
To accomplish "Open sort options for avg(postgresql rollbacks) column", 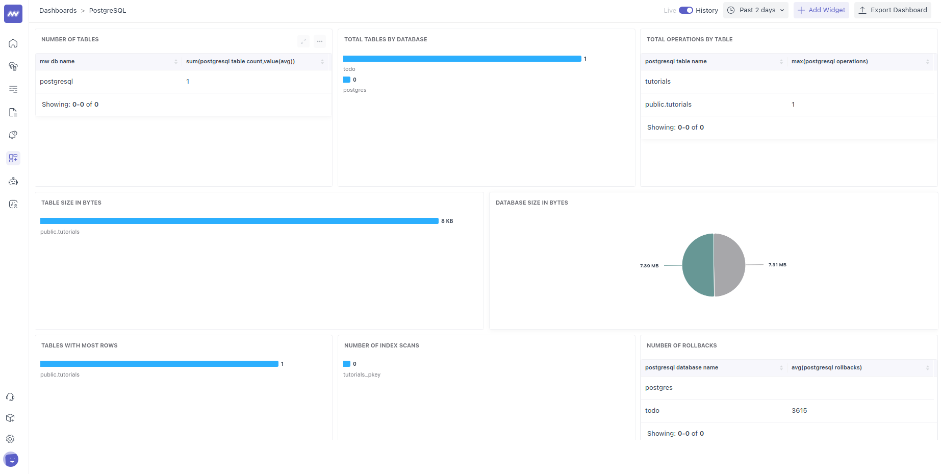I will pos(928,367).
